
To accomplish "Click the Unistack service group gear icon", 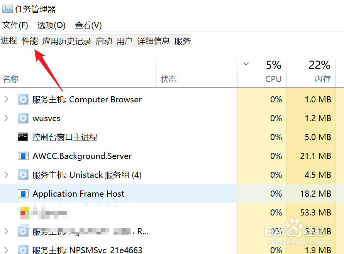I will 23,175.
